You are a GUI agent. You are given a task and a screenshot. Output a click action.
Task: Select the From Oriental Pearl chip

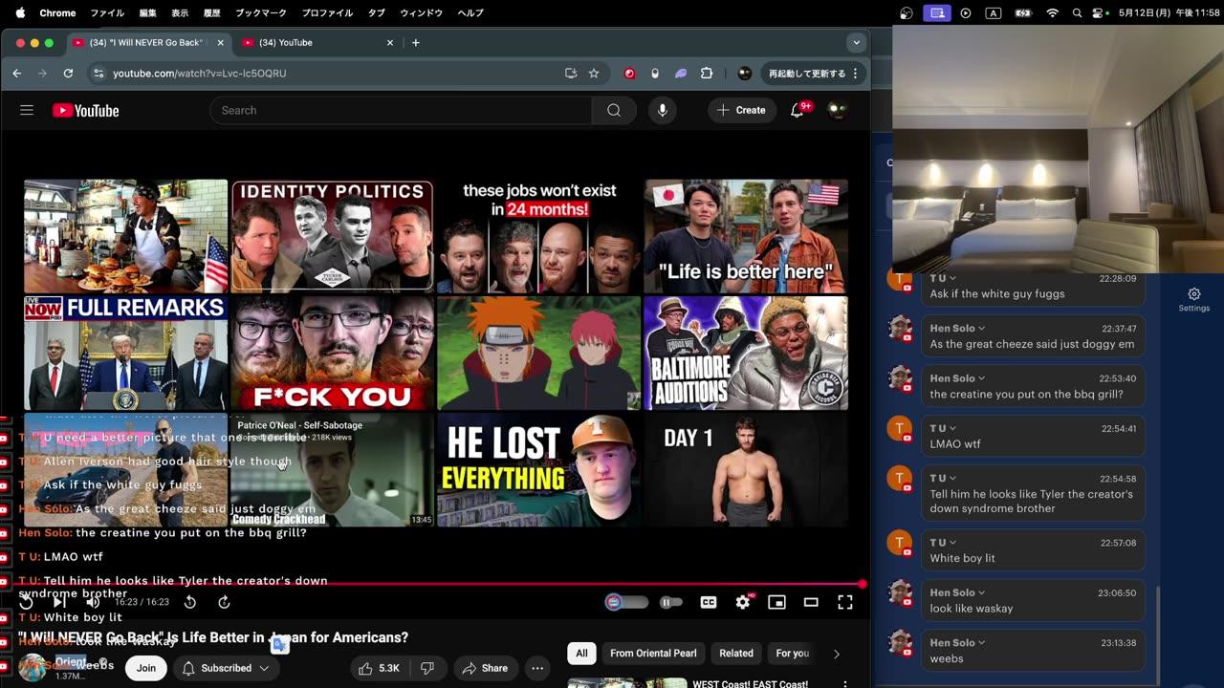[653, 654]
